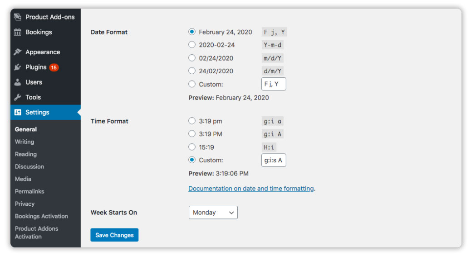Select the 15:19 time format
Viewport: 471px width, 256px height.
click(191, 147)
